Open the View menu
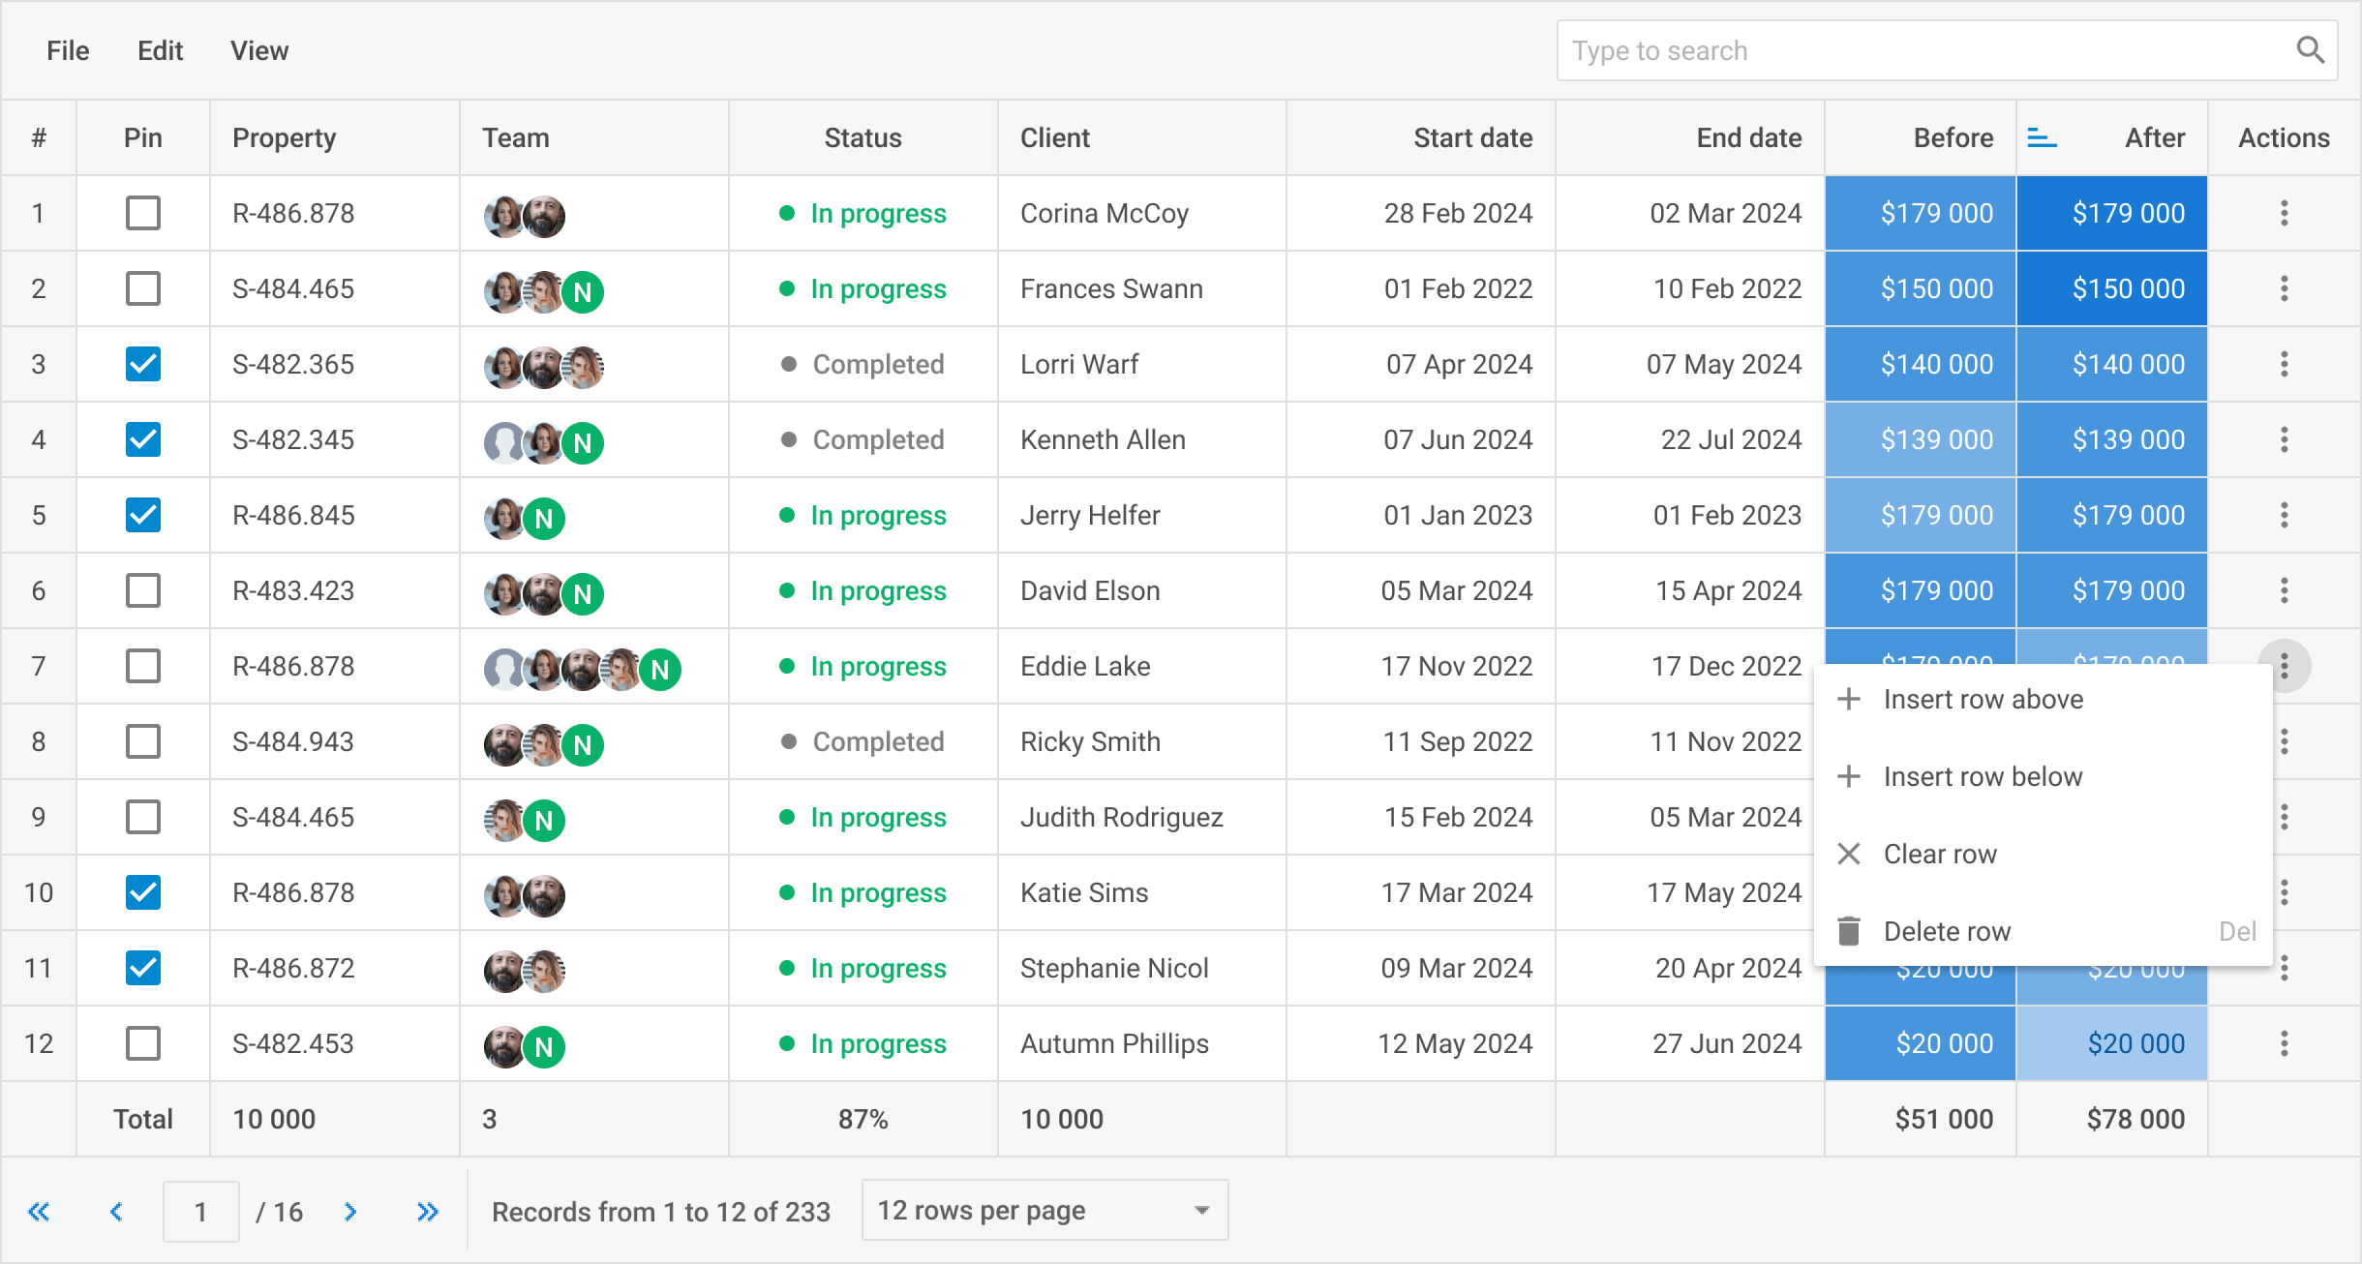The image size is (2362, 1264). (259, 50)
